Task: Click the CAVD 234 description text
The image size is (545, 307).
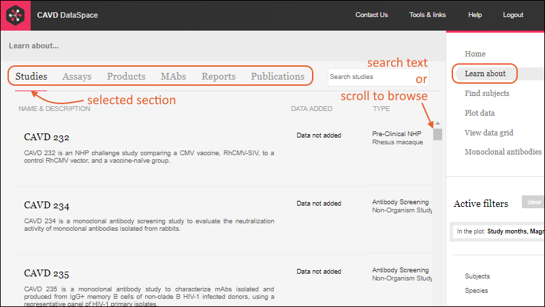Action: (x=149, y=225)
